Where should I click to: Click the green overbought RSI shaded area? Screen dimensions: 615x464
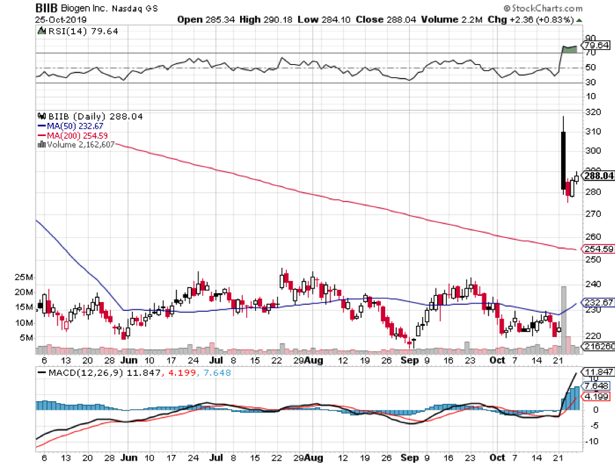tap(569, 49)
